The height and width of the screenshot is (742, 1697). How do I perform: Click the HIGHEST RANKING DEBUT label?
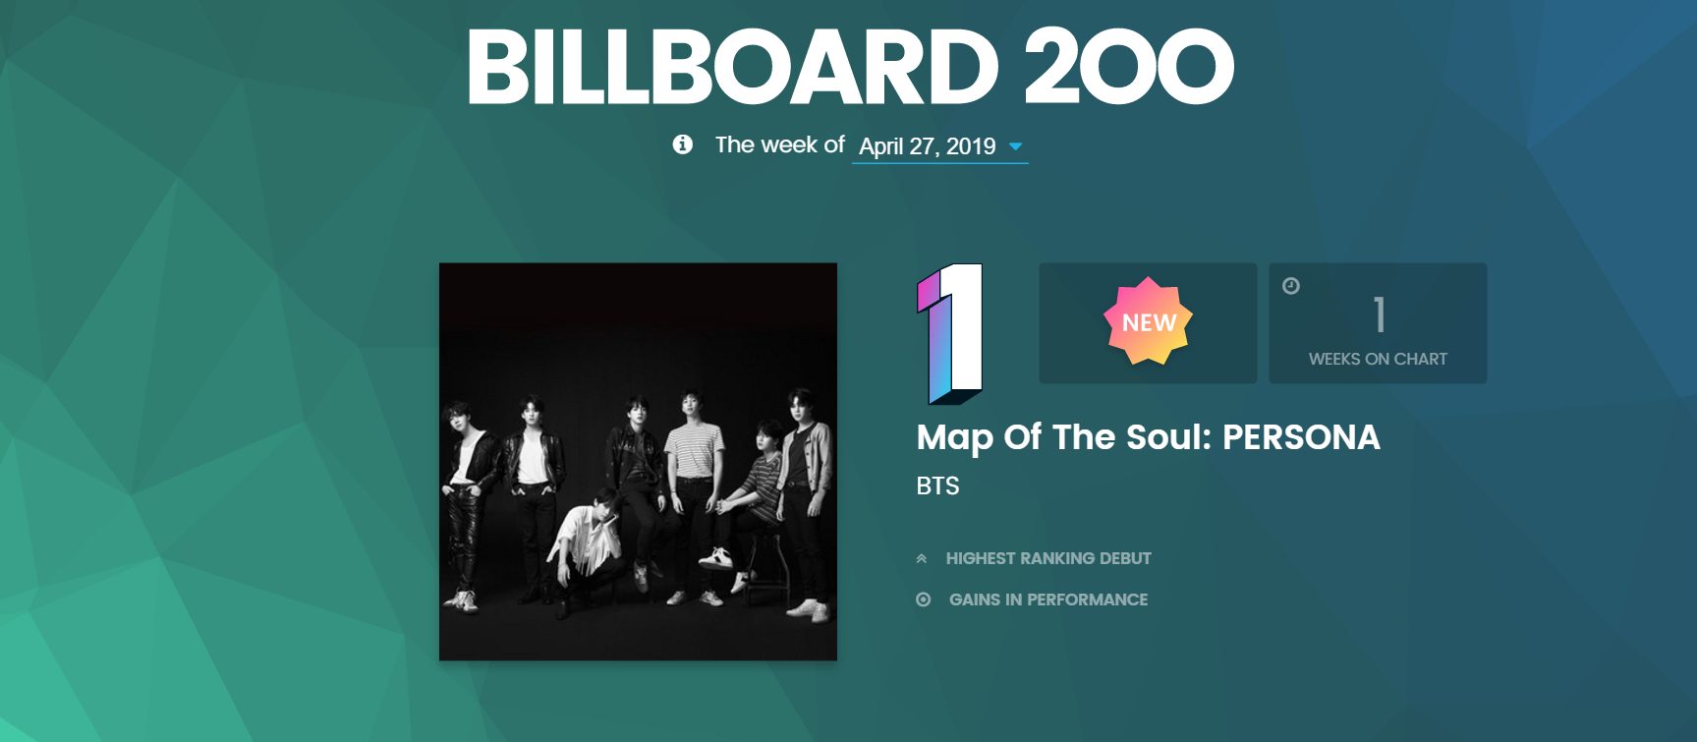pyautogui.click(x=1048, y=558)
